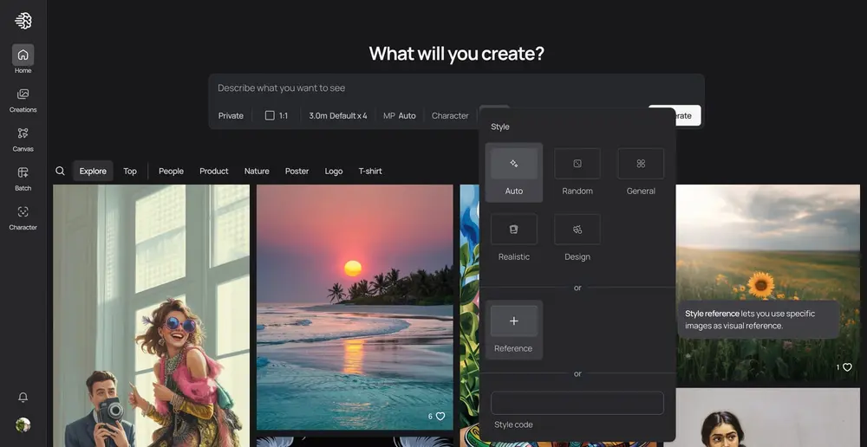Open the 1:1 aspect ratio selector

(277, 115)
